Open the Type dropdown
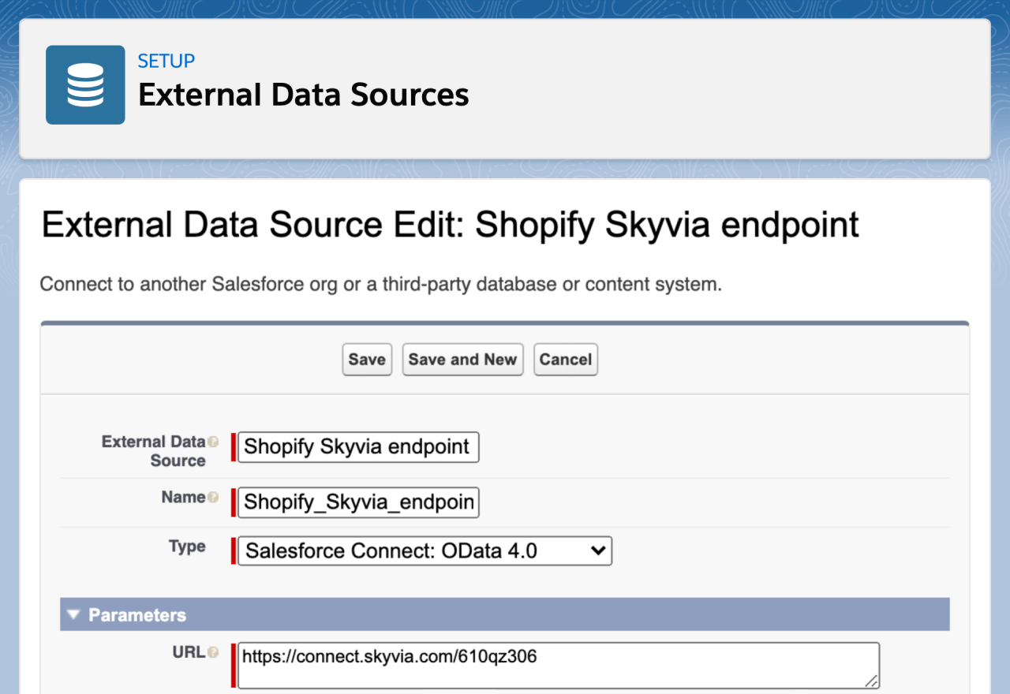 click(425, 550)
